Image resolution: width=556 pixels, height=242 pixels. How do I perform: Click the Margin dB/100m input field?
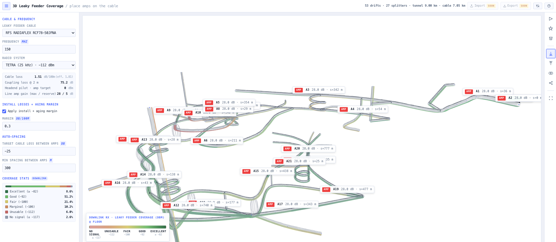click(39, 126)
